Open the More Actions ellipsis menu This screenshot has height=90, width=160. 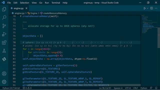click(156, 8)
